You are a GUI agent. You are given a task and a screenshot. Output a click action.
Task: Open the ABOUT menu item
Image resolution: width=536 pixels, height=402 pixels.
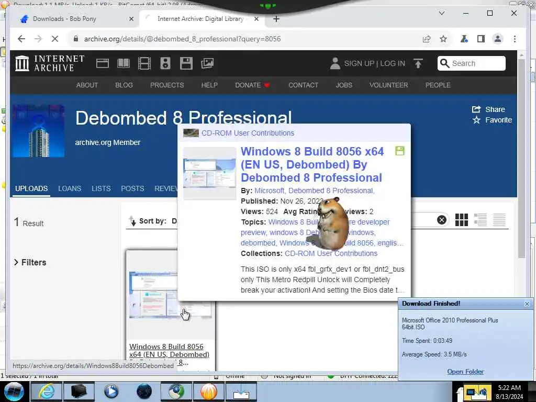pos(87,85)
